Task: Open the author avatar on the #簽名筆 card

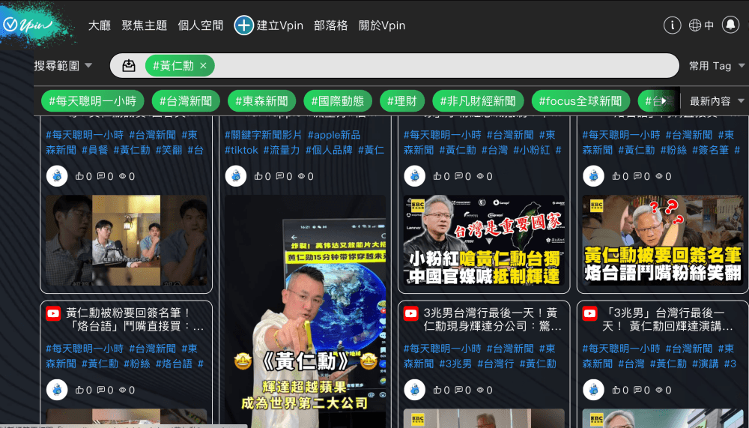Action: click(x=593, y=176)
